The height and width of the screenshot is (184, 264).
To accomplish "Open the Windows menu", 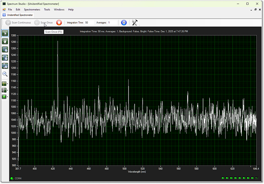I will click(59, 9).
